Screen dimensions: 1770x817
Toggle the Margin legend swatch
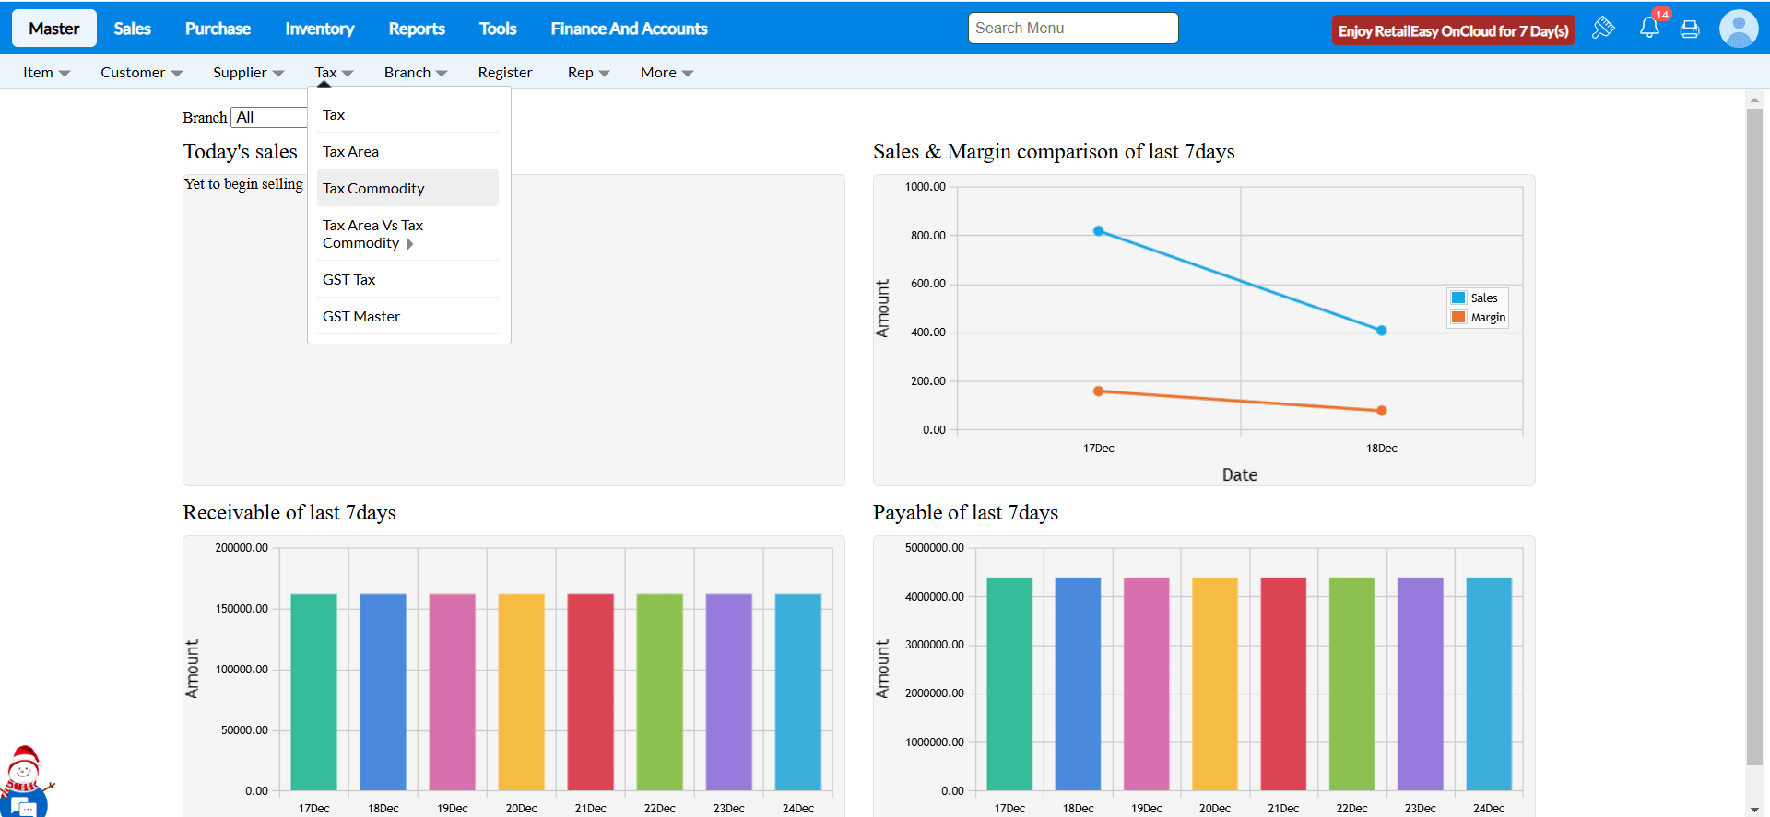point(1458,318)
